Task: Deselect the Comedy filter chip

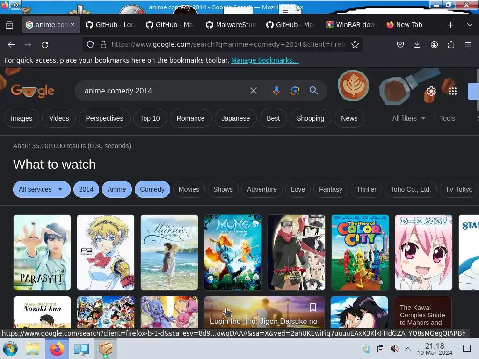Action: pyautogui.click(x=152, y=189)
